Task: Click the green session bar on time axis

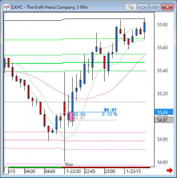Action: point(35,167)
